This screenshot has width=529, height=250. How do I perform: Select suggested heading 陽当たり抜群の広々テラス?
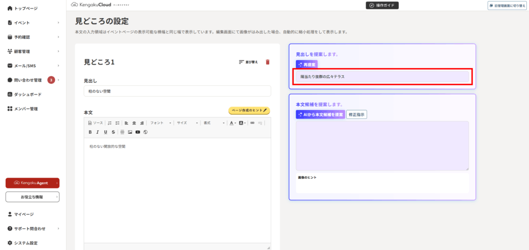pyautogui.click(x=382, y=77)
